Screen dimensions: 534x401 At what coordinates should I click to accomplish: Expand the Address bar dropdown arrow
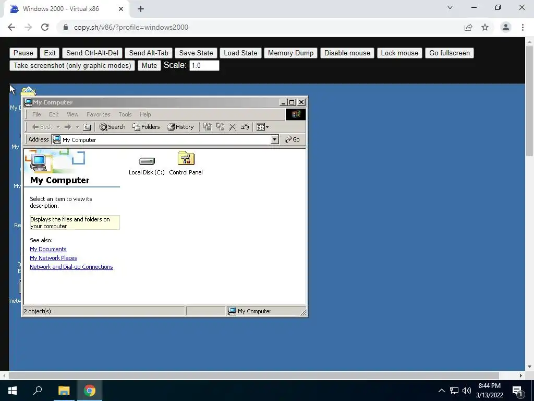274,139
